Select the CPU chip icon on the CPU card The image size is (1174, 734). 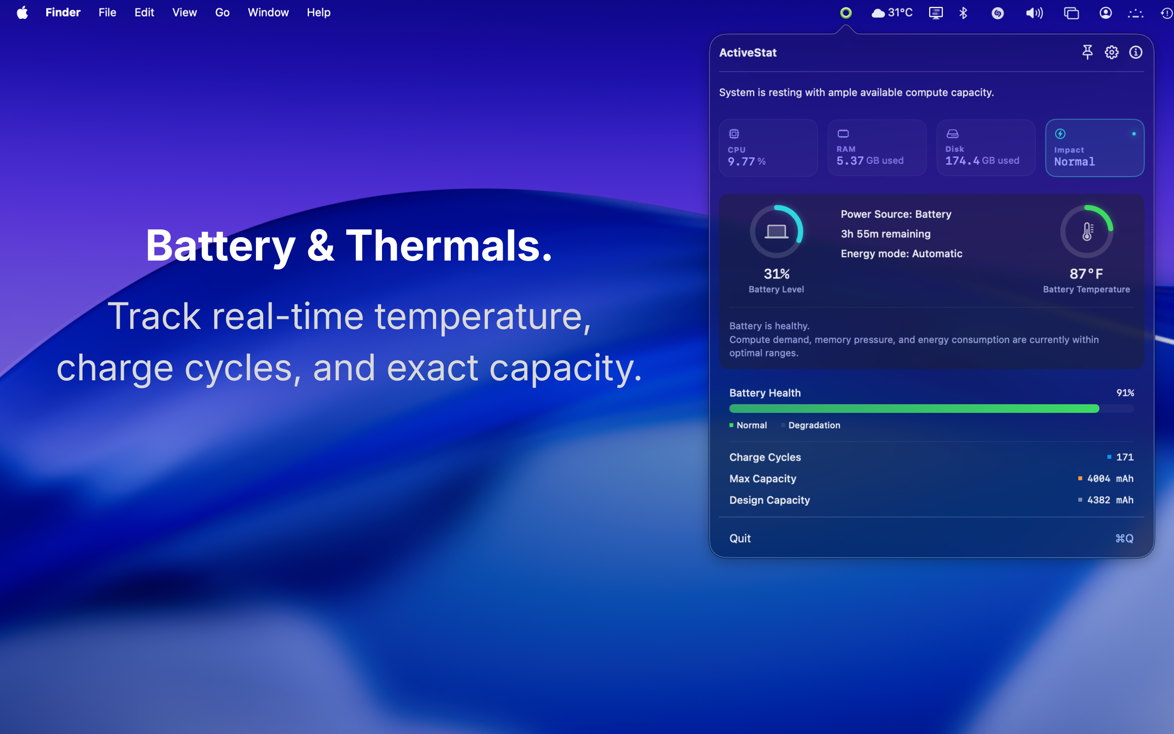click(734, 133)
